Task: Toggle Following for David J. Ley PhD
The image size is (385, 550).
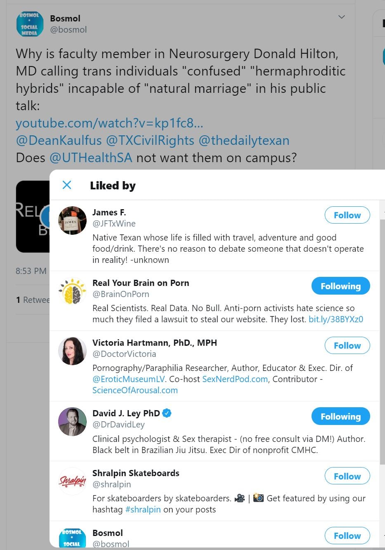Action: pos(340,416)
